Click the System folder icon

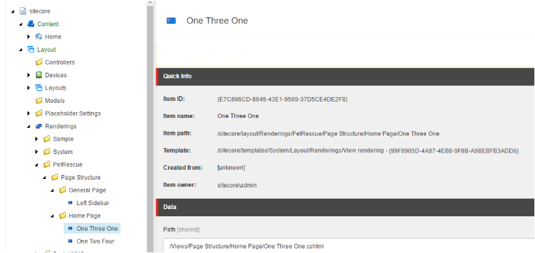[x=47, y=152]
